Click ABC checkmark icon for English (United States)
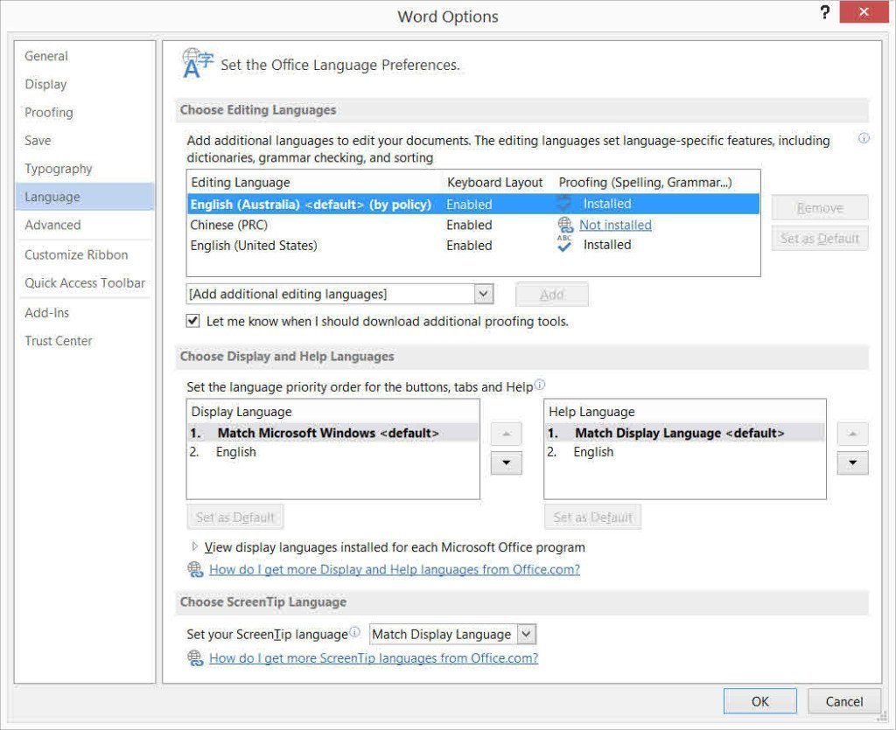This screenshot has width=896, height=730. 564,244
